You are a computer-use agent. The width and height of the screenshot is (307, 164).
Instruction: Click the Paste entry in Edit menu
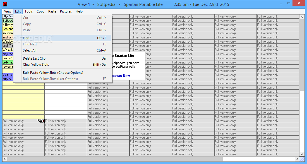click(63, 30)
